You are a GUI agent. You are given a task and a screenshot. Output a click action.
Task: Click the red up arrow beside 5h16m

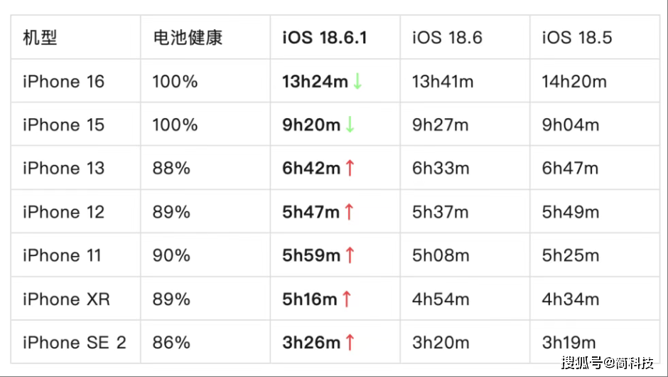[347, 299]
